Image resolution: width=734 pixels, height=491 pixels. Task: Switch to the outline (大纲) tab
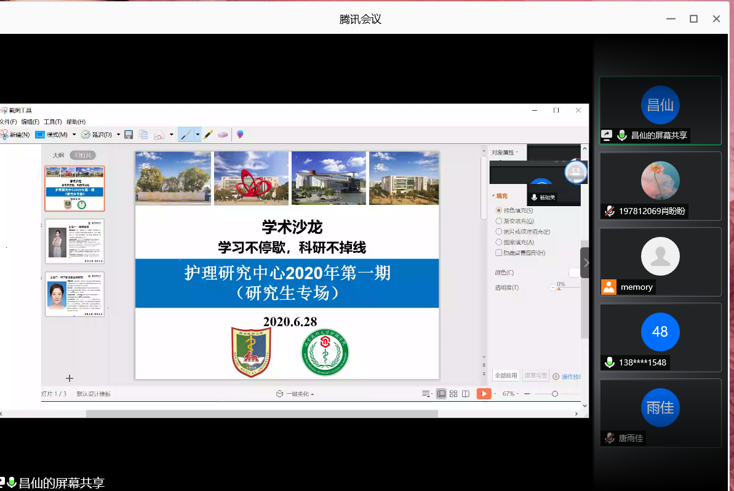(58, 156)
